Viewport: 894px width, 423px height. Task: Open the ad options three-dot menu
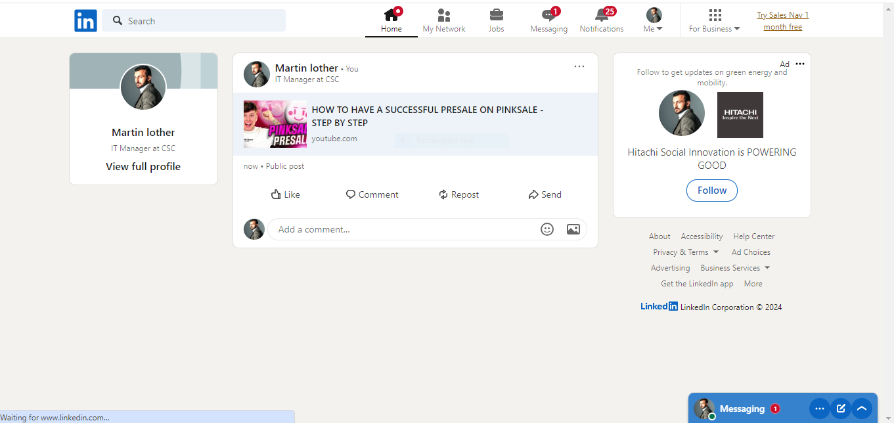pyautogui.click(x=800, y=64)
